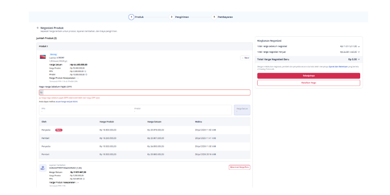The width and height of the screenshot is (390, 195).
Task: Click the Baru badge on Penyedia row
Action: [x=59, y=130]
